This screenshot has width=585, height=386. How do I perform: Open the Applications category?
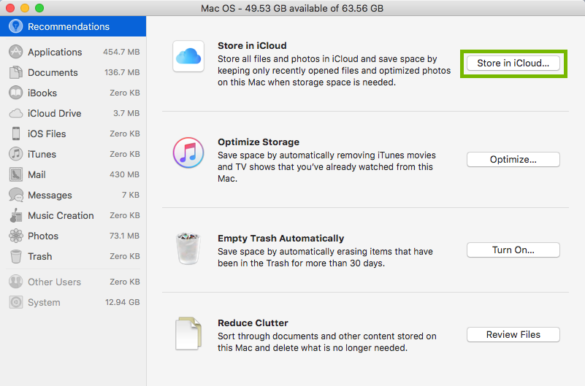(x=73, y=52)
